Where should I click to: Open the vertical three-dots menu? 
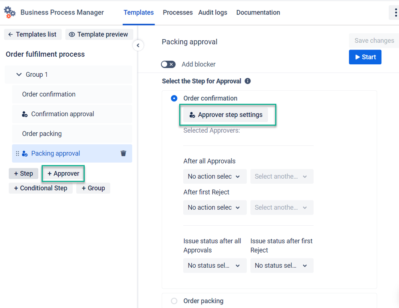[395, 12]
